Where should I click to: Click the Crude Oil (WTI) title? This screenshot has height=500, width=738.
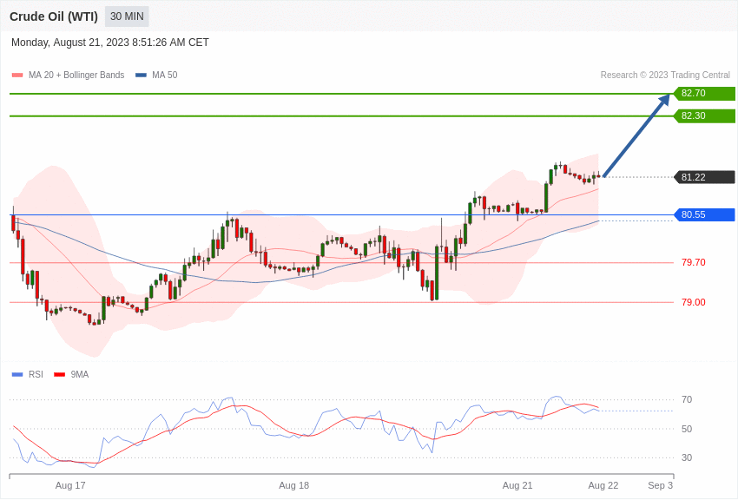point(54,17)
